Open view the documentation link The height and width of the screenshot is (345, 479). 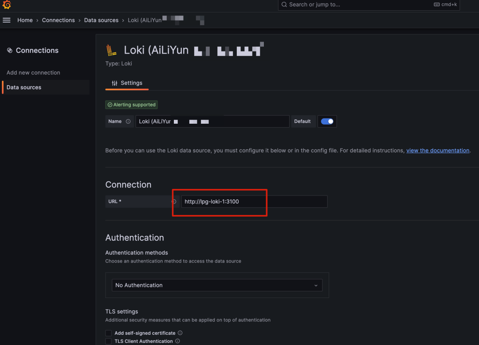click(438, 150)
